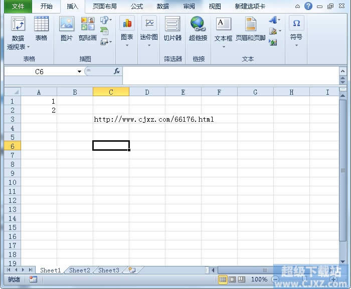Select column H header
This screenshot has width=351, height=289.
291,92
